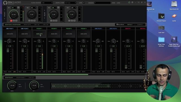
Task: Open A4 input type LINE dropdown
Action: click(x=74, y=8)
